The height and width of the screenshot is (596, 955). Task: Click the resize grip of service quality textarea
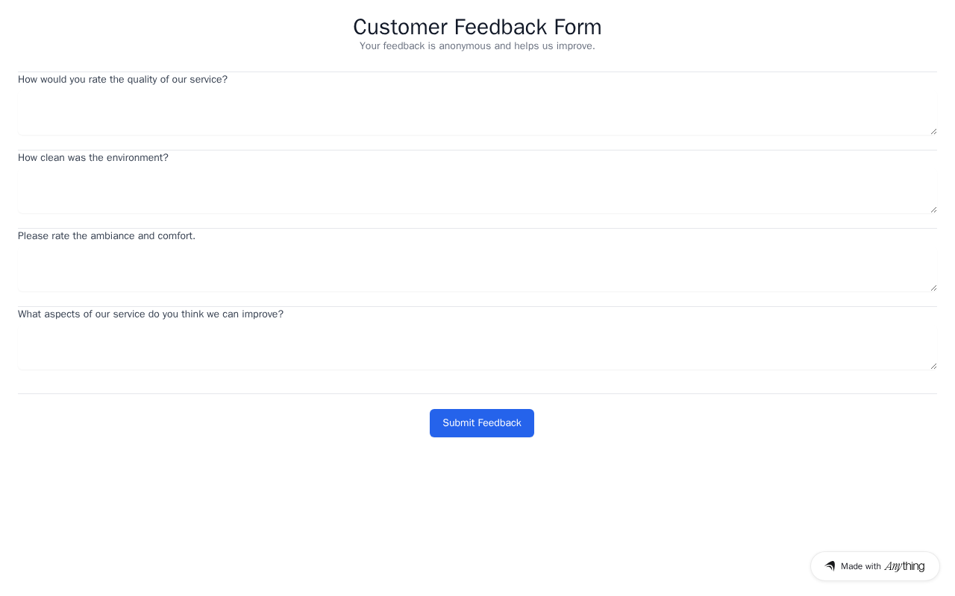[x=933, y=131]
